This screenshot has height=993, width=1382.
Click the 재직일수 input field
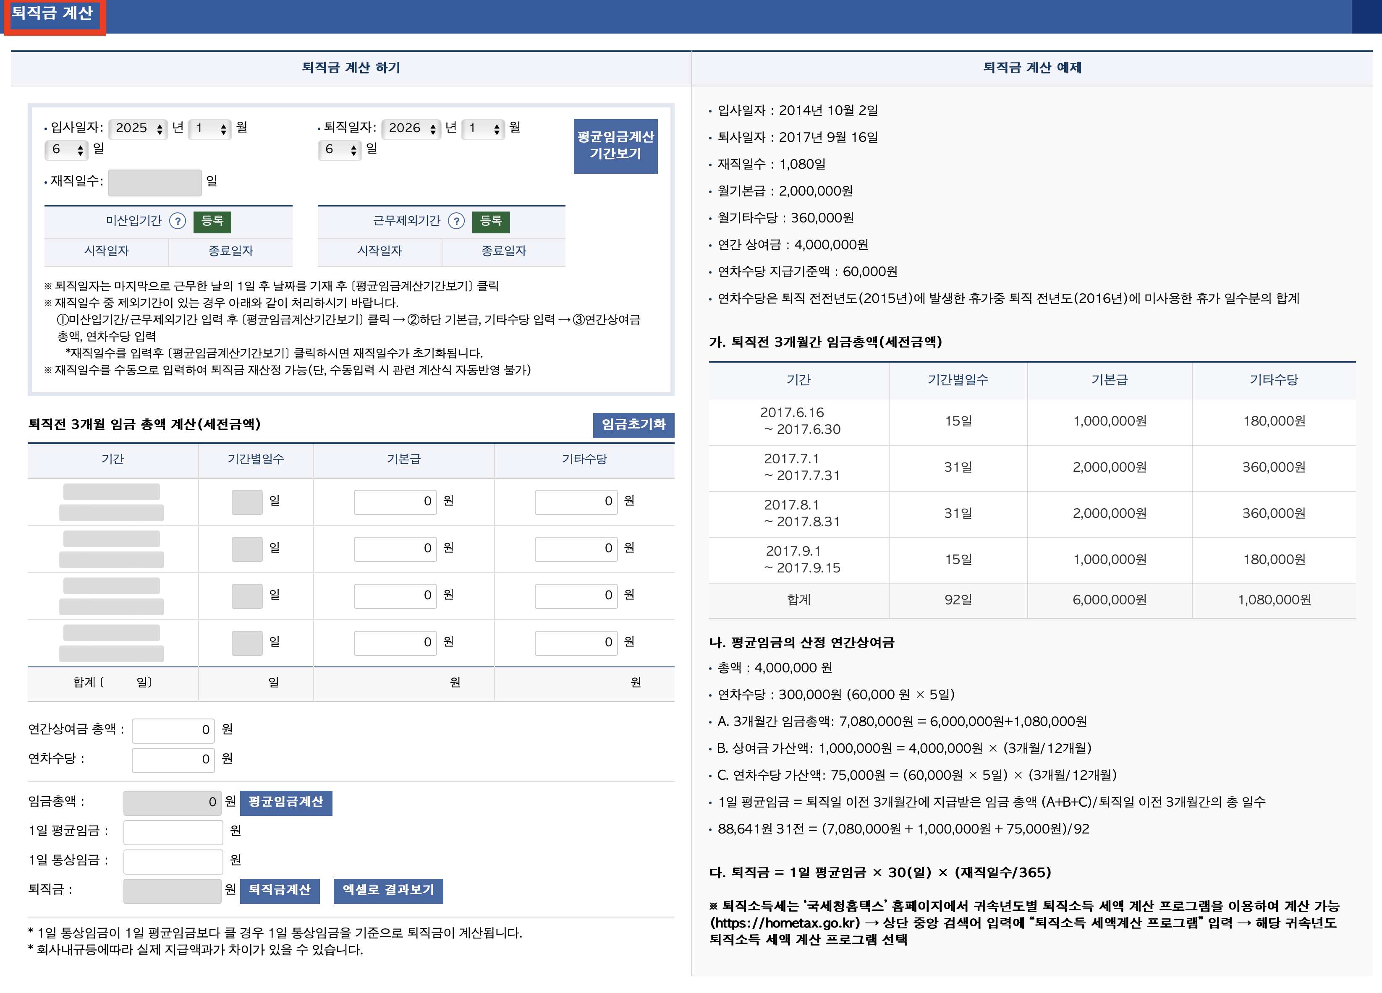click(x=155, y=182)
